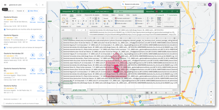Check Actualizar los resultados cuando se mueva el mapa
This screenshot has width=219, height=110.
(x=4, y=104)
